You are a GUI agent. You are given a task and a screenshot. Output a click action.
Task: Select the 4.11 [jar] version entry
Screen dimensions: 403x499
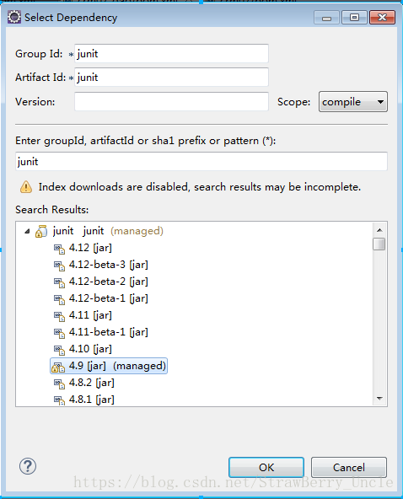click(x=90, y=315)
